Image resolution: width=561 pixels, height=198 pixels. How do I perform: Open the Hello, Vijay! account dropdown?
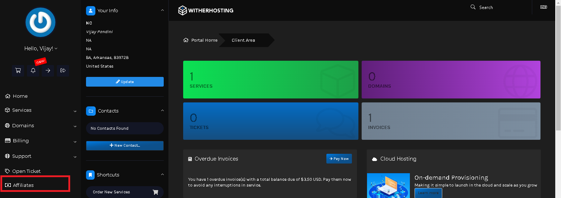point(41,49)
